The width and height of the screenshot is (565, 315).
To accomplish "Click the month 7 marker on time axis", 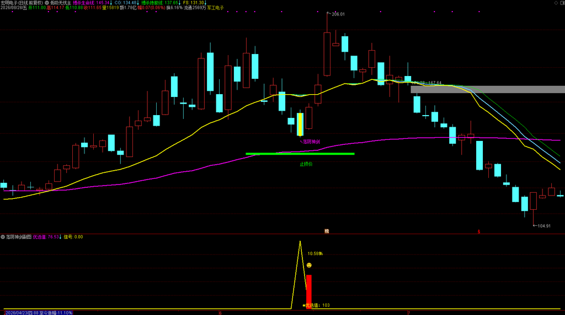I will pos(409,313).
